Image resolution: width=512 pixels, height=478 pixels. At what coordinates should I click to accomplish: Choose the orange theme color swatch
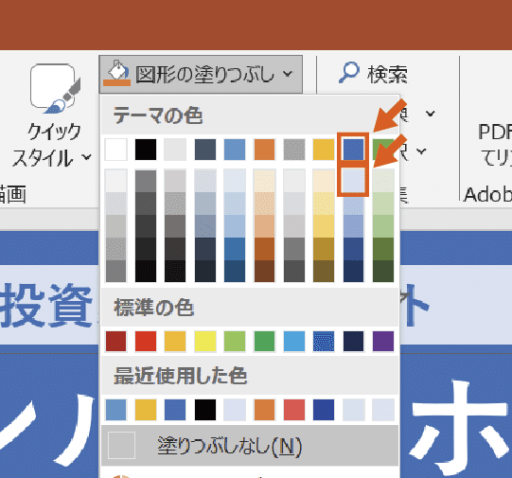coord(264,150)
